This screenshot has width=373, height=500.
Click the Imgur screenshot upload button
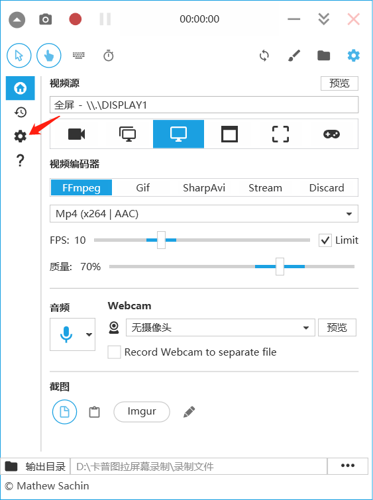pyautogui.click(x=142, y=412)
